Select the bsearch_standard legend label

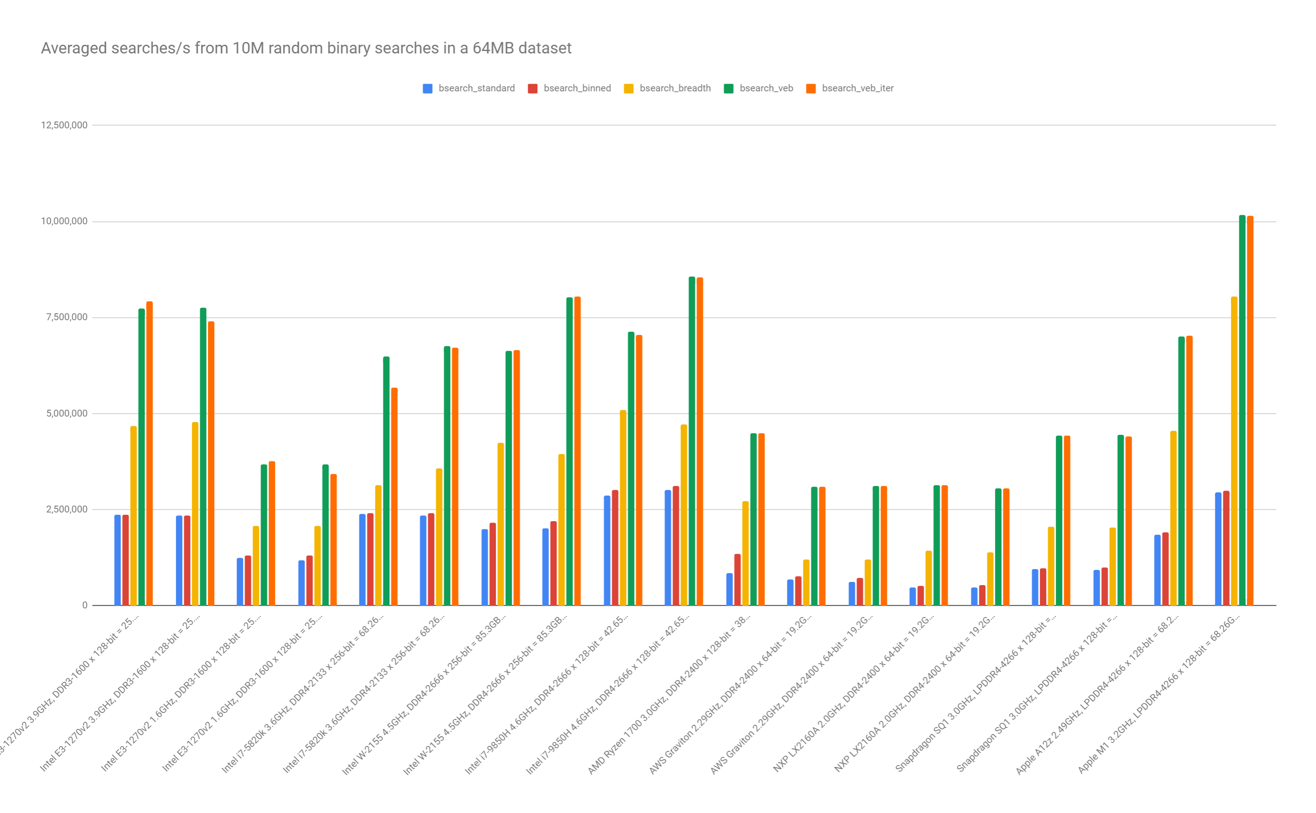point(477,88)
